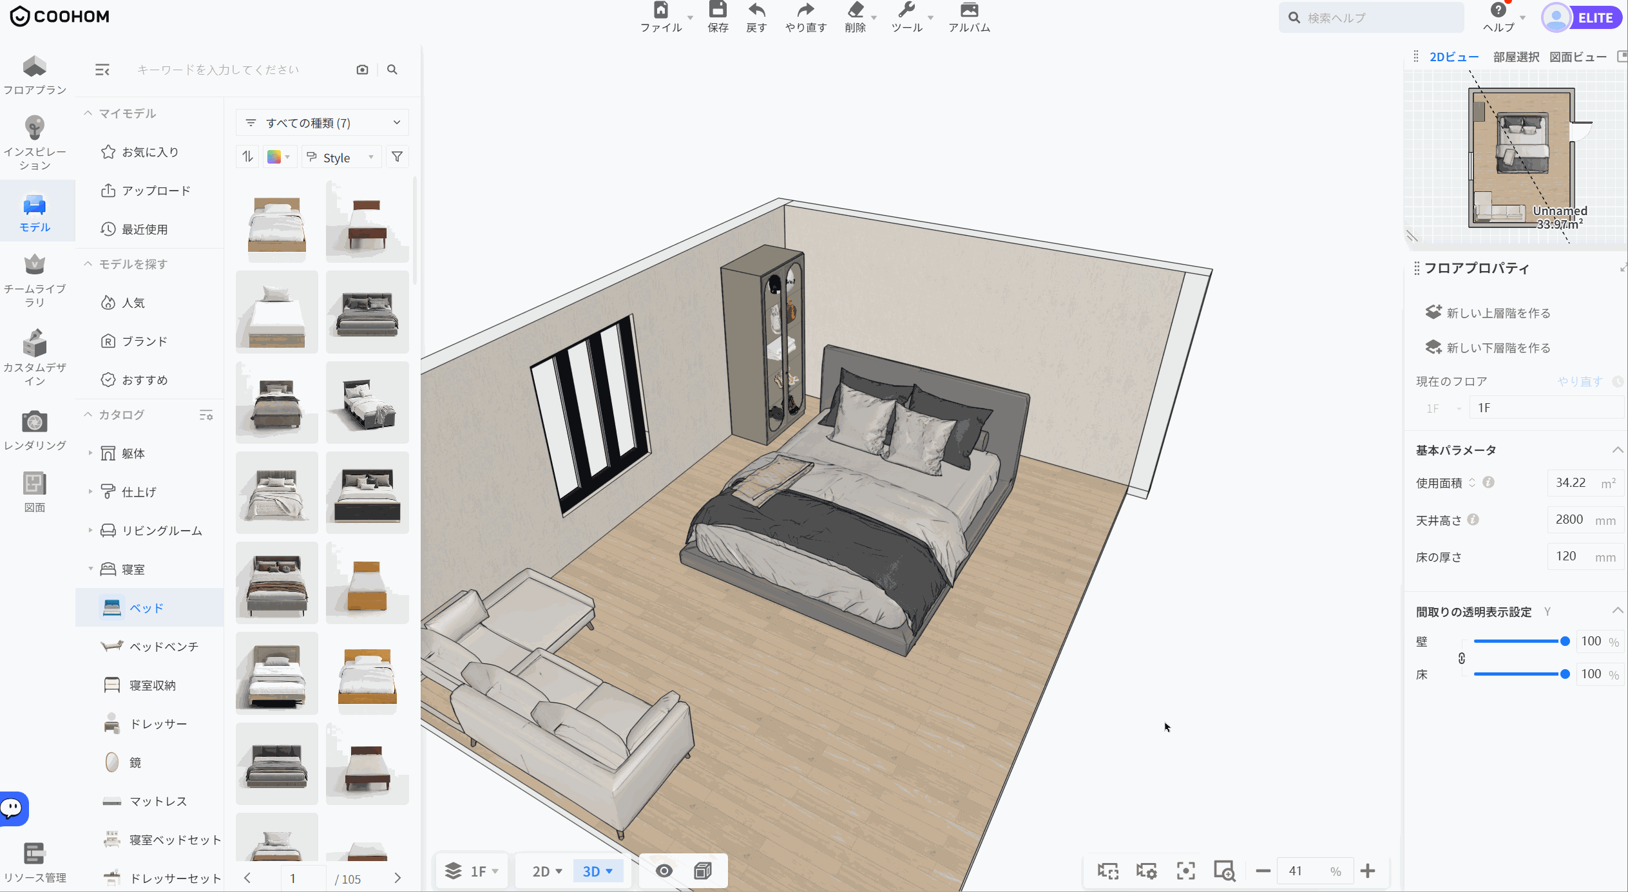The width and height of the screenshot is (1628, 892).
Task: Click 新しい下層階を作る button
Action: coord(1488,348)
